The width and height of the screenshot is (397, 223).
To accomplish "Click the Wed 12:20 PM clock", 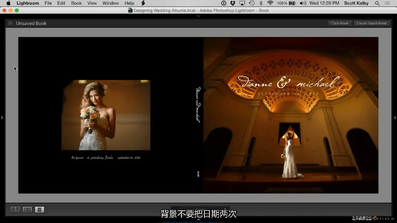I will (x=324, y=3).
